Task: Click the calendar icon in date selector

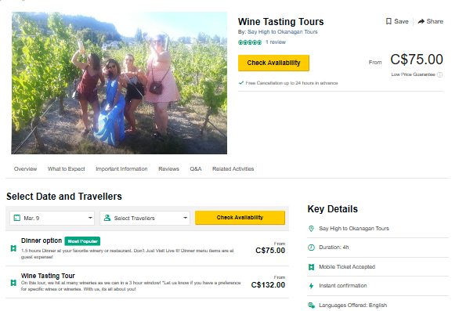Action: click(x=17, y=218)
